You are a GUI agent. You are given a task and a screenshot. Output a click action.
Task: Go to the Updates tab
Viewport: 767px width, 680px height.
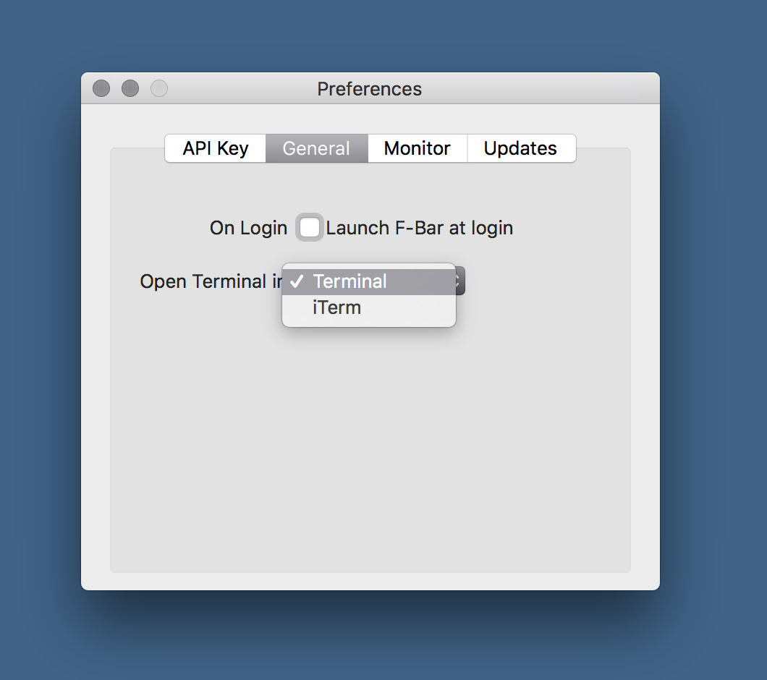[522, 148]
